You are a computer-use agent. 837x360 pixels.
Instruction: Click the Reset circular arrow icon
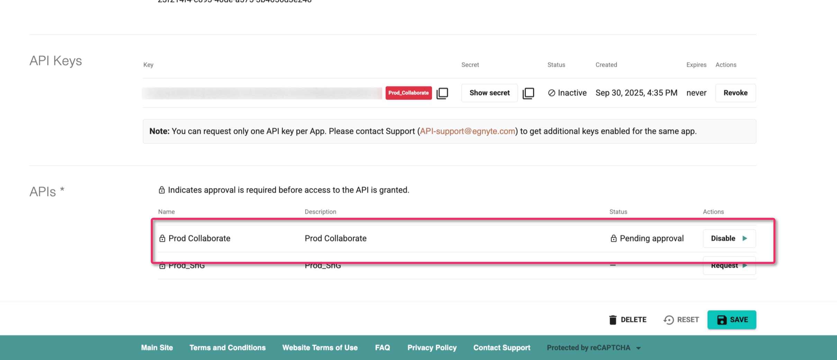pyautogui.click(x=668, y=320)
